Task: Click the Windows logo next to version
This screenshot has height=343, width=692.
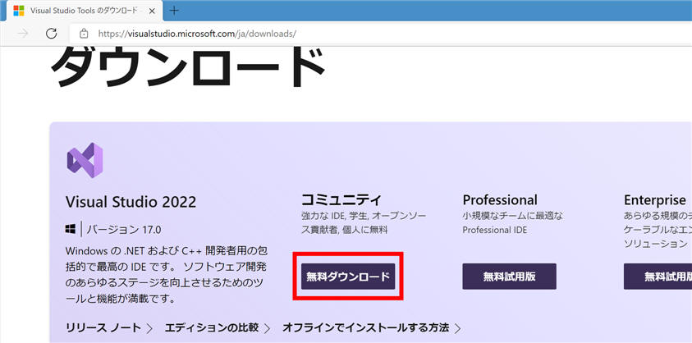Action: [70, 229]
